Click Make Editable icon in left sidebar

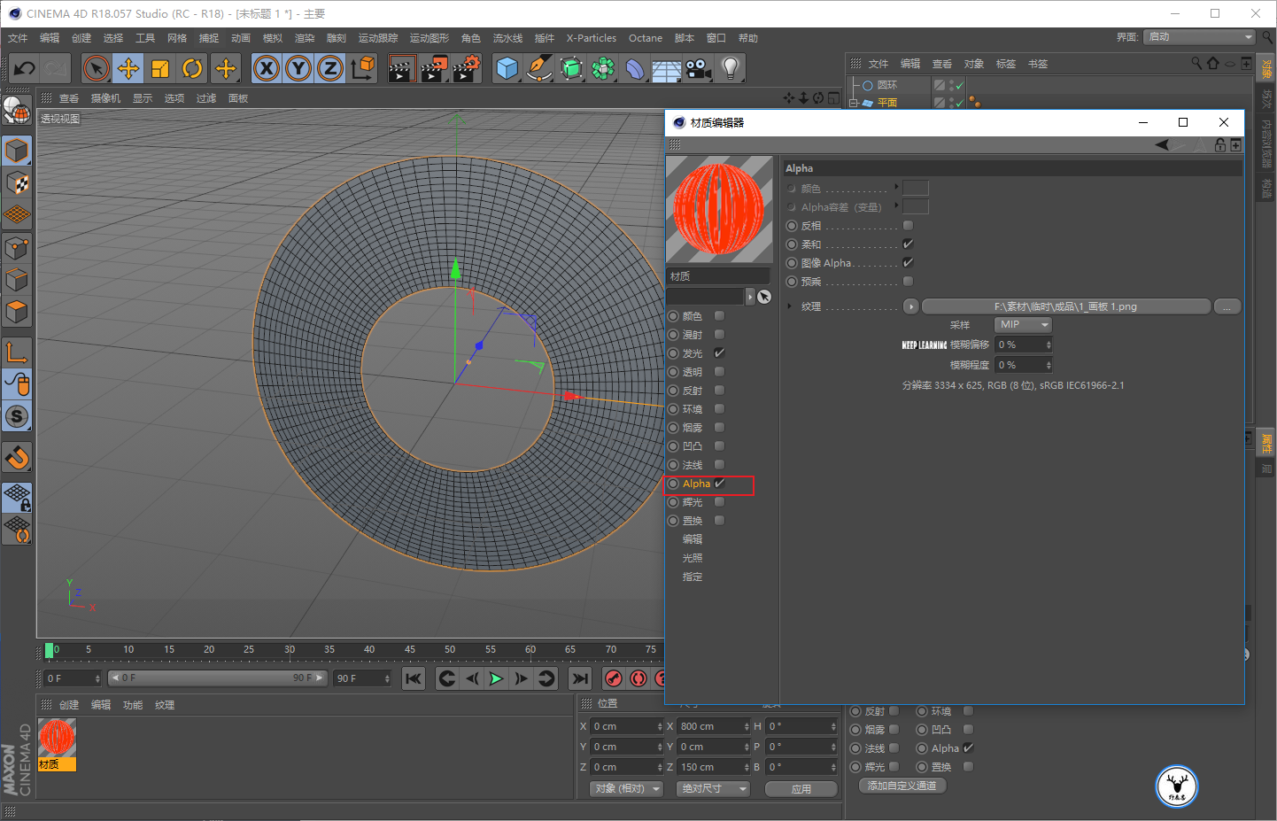point(17,110)
